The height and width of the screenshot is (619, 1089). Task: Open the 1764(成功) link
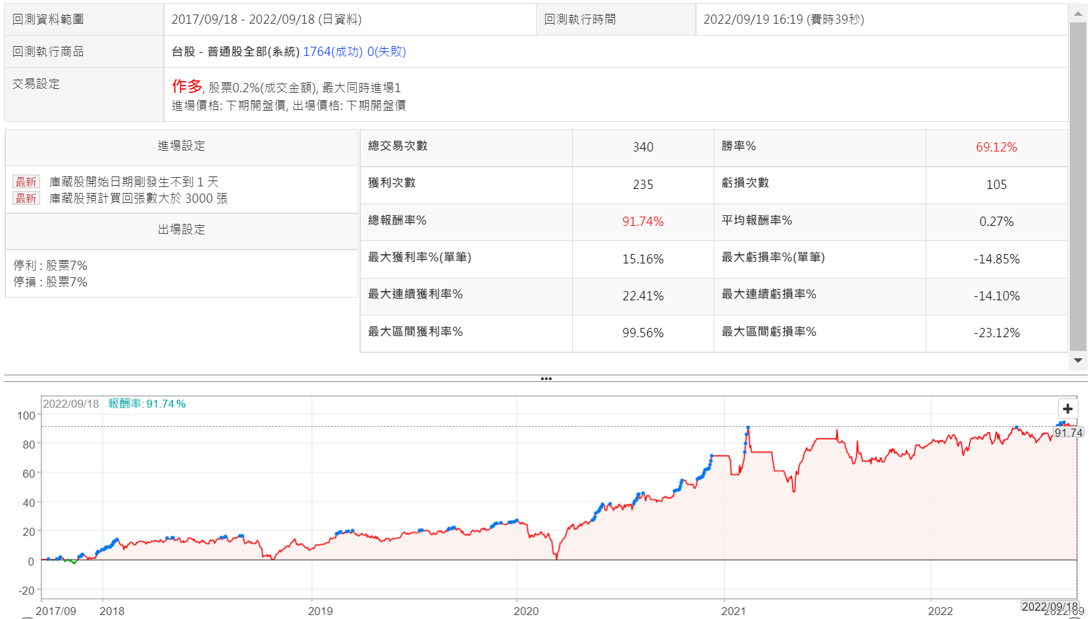[332, 51]
